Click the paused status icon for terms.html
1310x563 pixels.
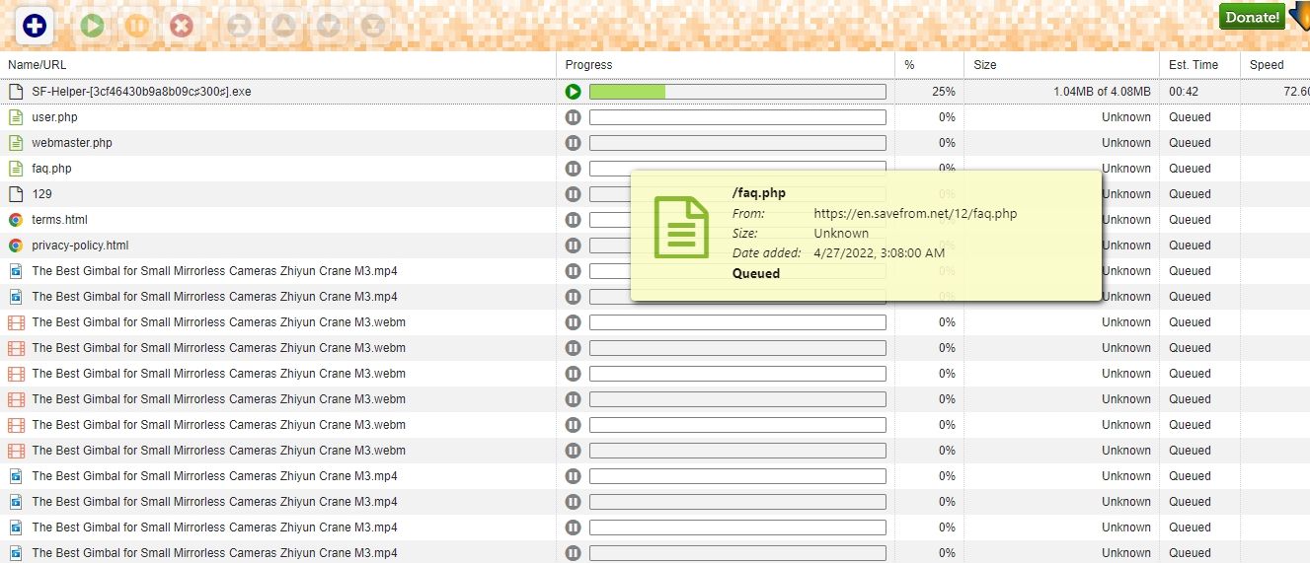click(x=574, y=220)
